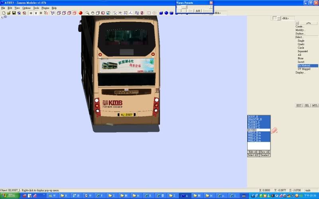The width and height of the screenshot is (319, 199).
Task: Select Vertices level cube icon
Action: tap(59, 13)
